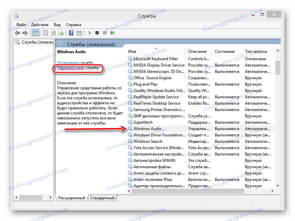Switch to the Расширенный tab
Screen dimensions: 295x221
[x=71, y=198]
